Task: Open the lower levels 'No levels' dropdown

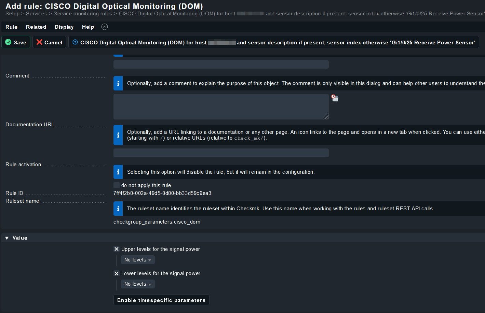Action: click(138, 284)
